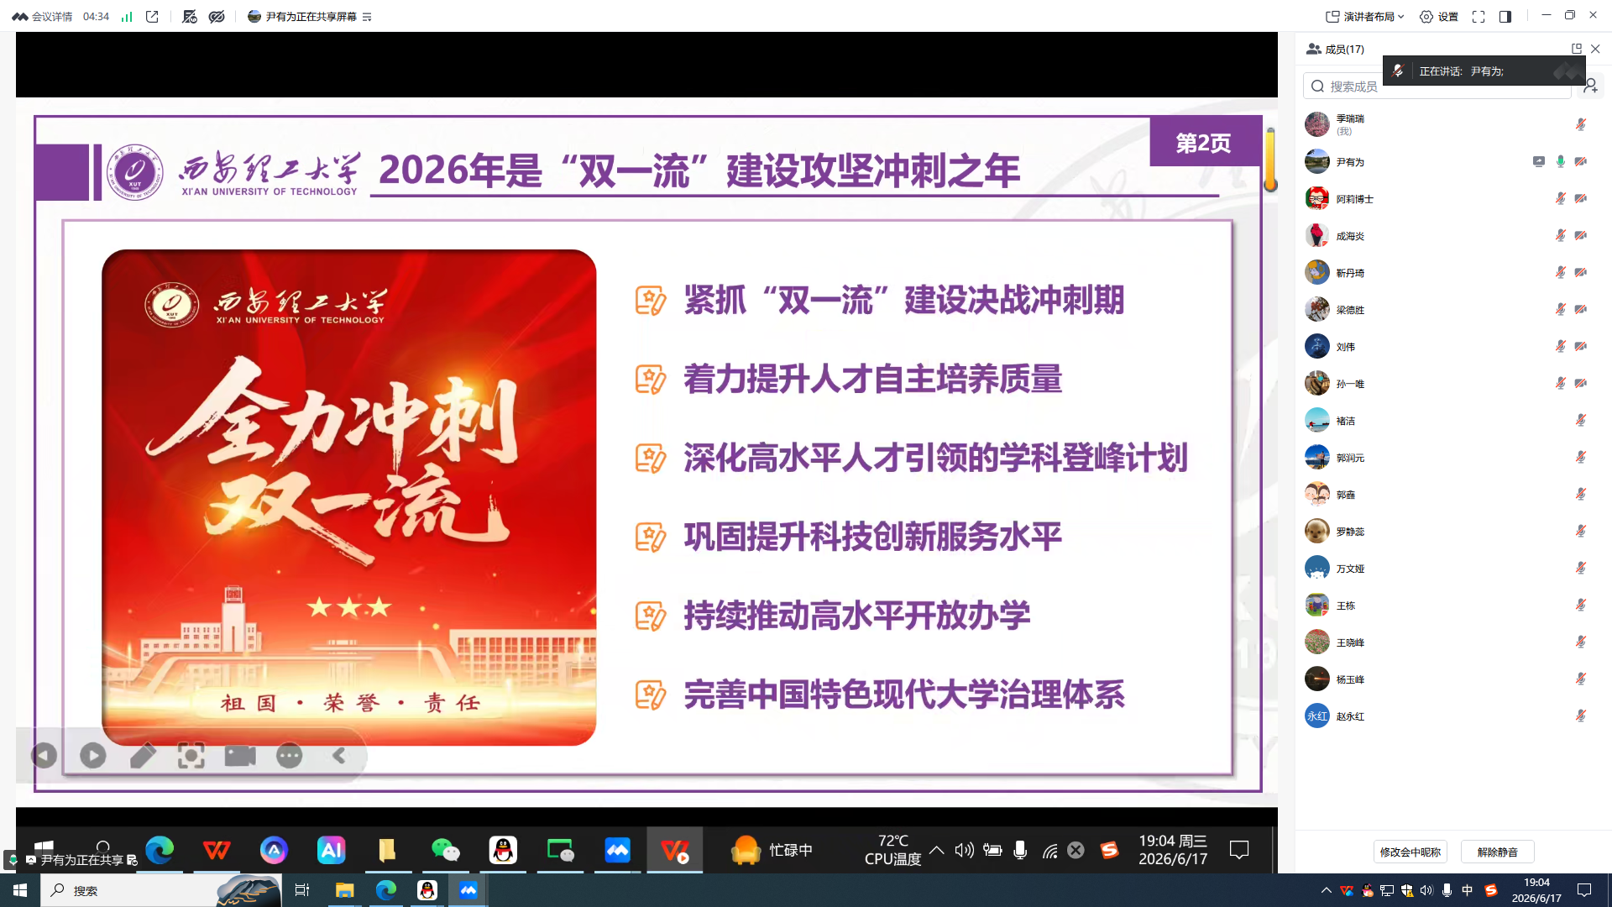Select 尹有为's avatar in member list
This screenshot has width=1612, height=907.
(x=1317, y=161)
